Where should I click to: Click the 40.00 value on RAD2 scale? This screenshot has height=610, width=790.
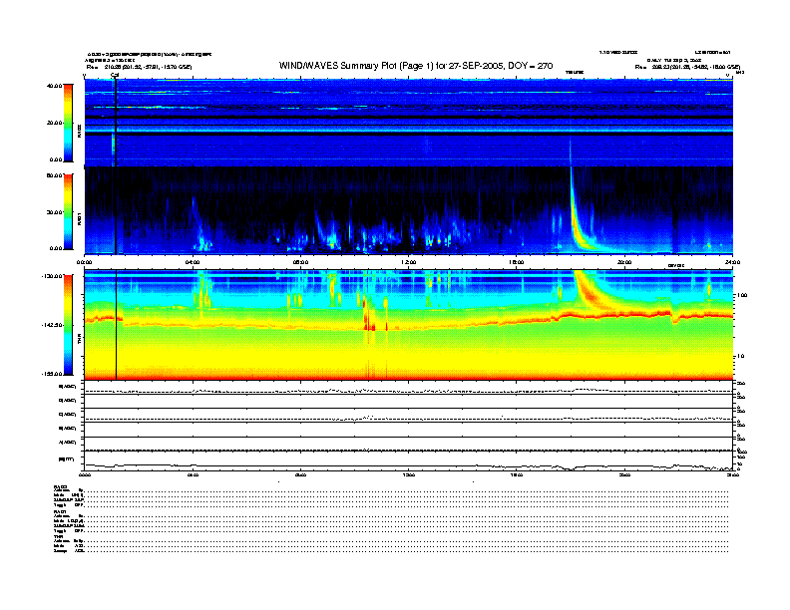point(54,86)
